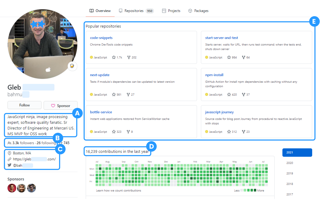The image size is (320, 208).
Task: Open the start-server-and-test repository
Action: click(x=221, y=37)
